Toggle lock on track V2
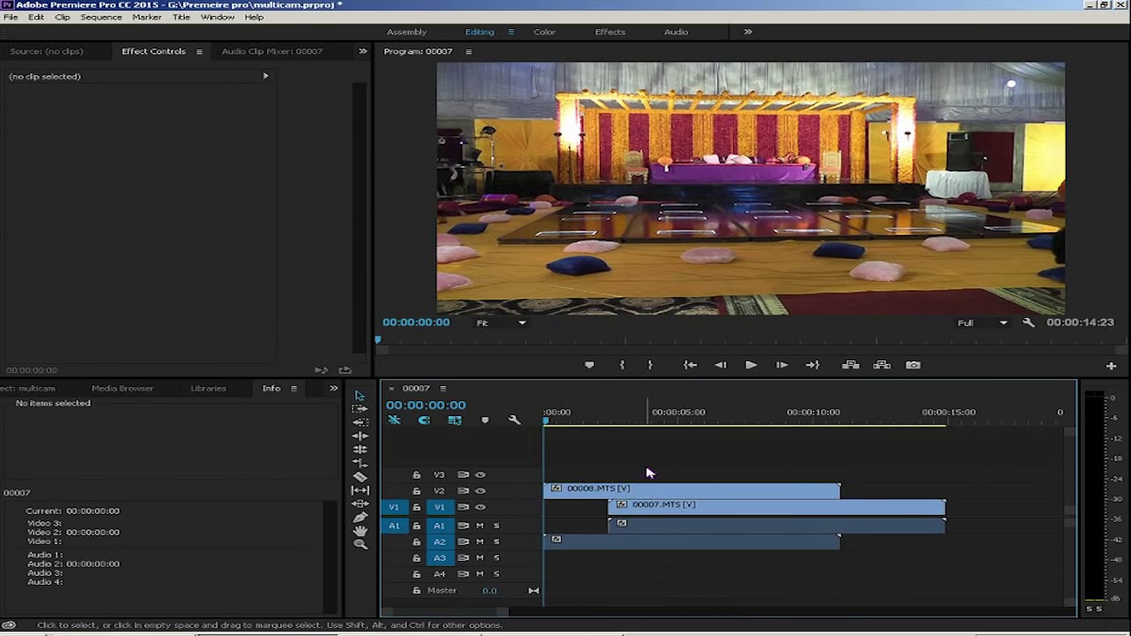The image size is (1131, 636). coord(416,491)
